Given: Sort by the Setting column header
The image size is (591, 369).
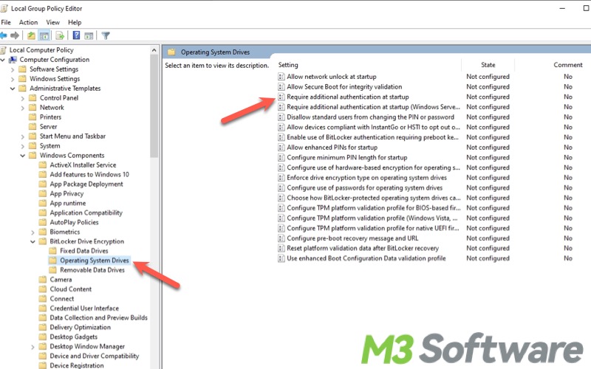Looking at the screenshot, I should pos(288,65).
